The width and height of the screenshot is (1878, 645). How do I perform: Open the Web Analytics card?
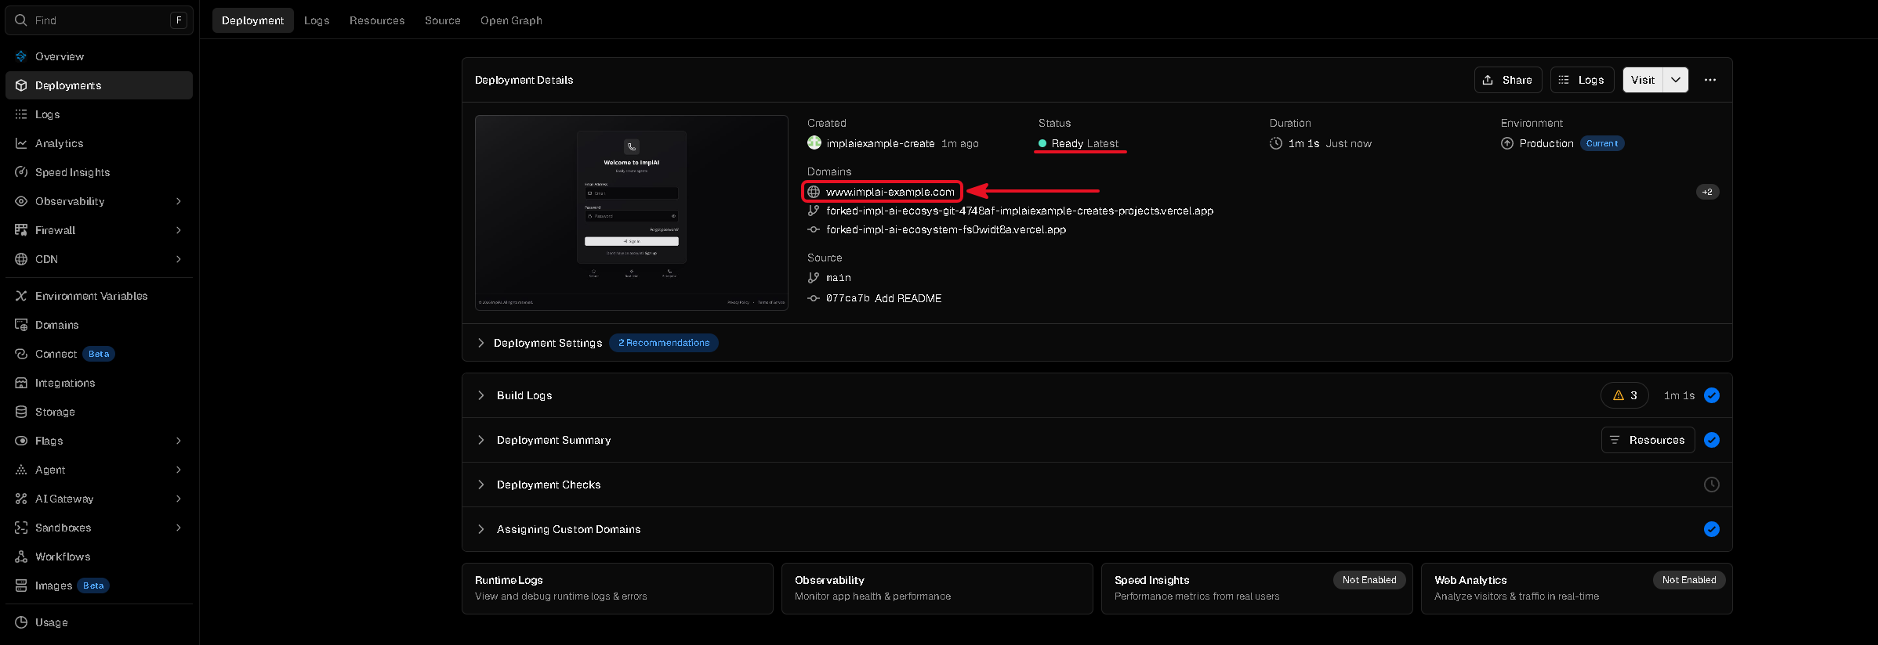click(1576, 589)
